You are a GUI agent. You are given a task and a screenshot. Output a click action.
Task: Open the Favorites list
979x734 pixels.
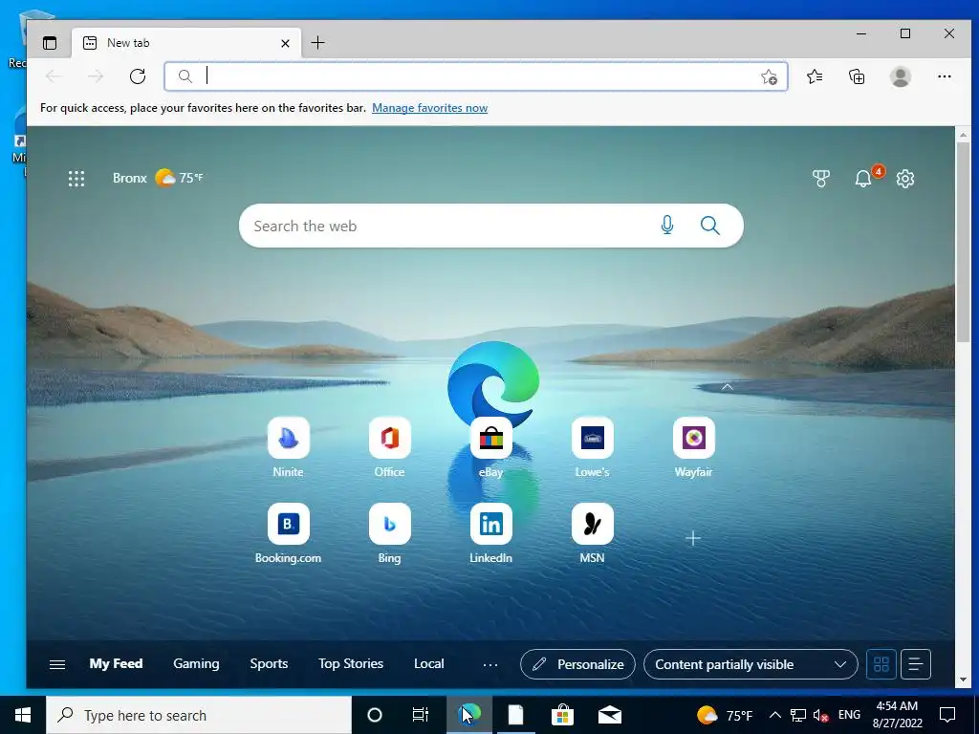(815, 76)
